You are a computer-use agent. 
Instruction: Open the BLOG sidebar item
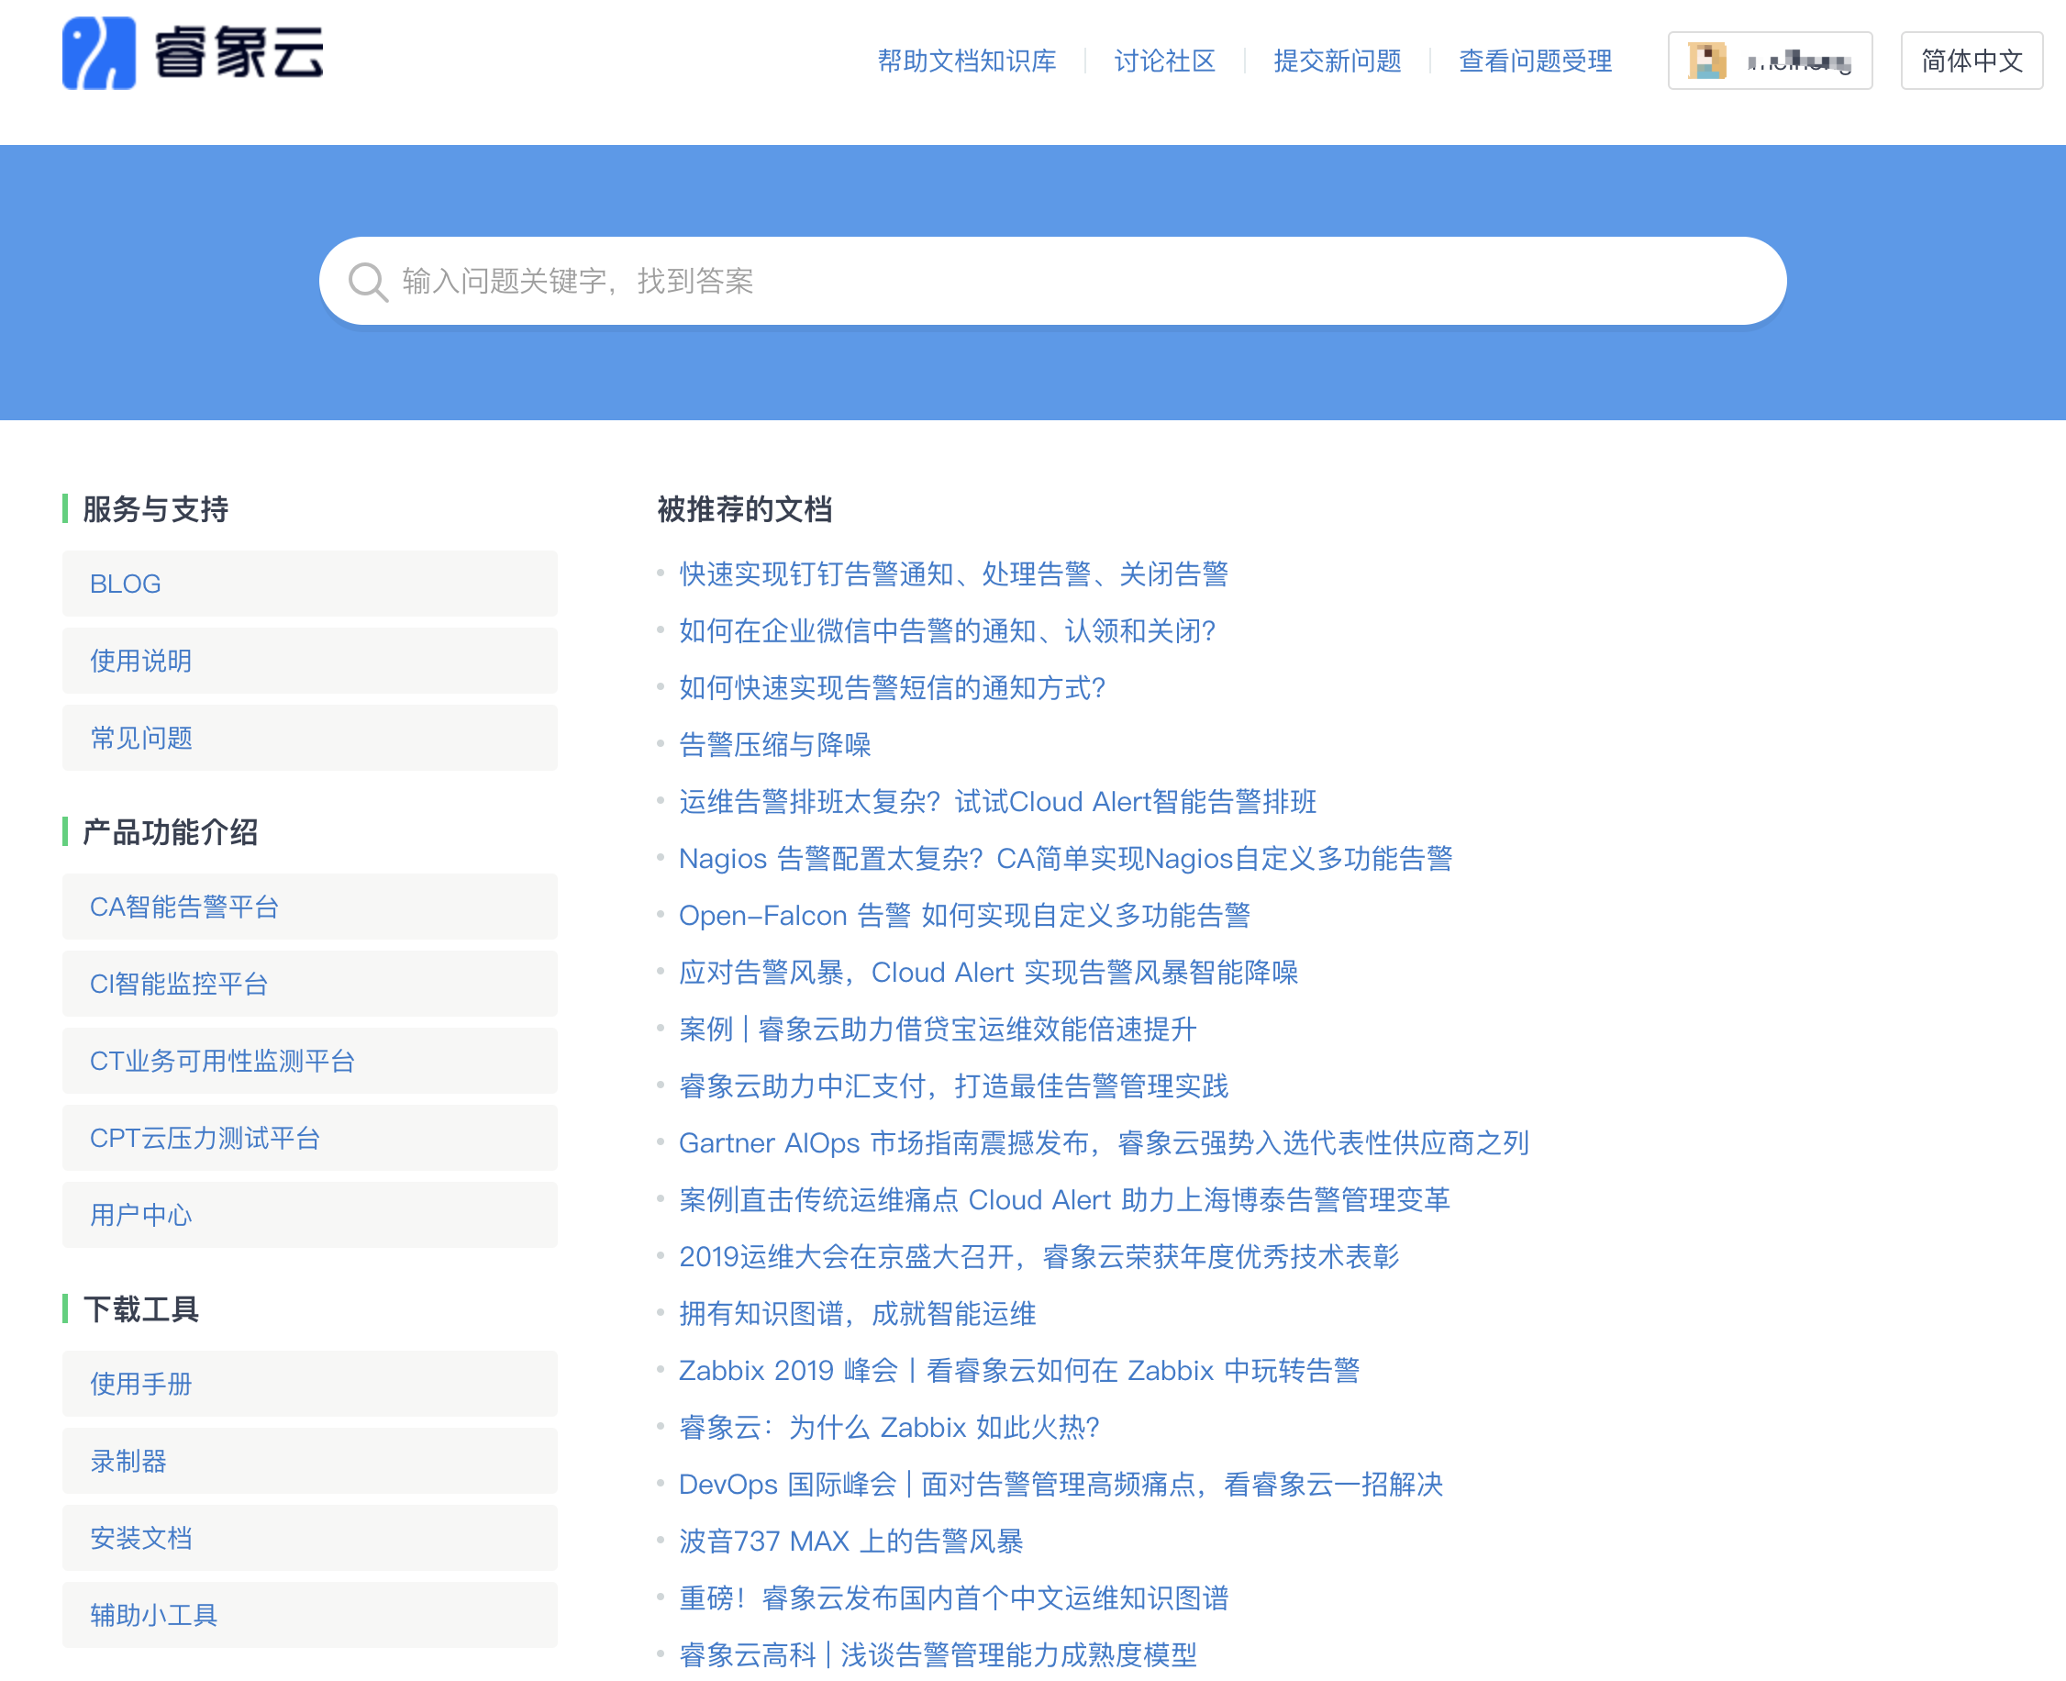coord(310,584)
